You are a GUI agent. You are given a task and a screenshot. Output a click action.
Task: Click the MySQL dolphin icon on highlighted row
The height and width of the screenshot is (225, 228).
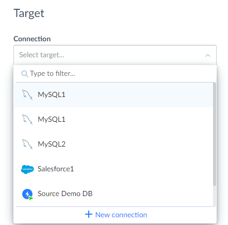27,94
